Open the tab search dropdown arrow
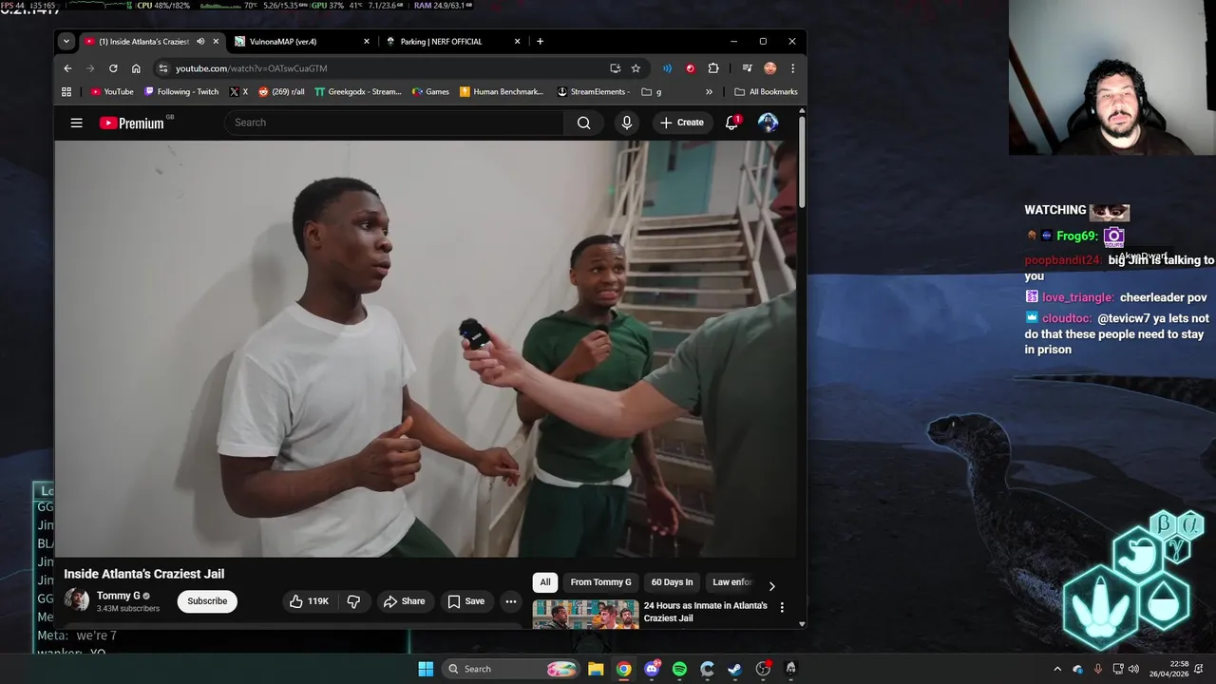This screenshot has width=1216, height=684. 66,42
